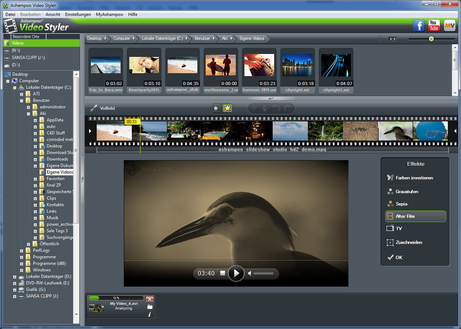Toggle the grey star filter button
This screenshot has height=329, width=461.
(x=216, y=108)
